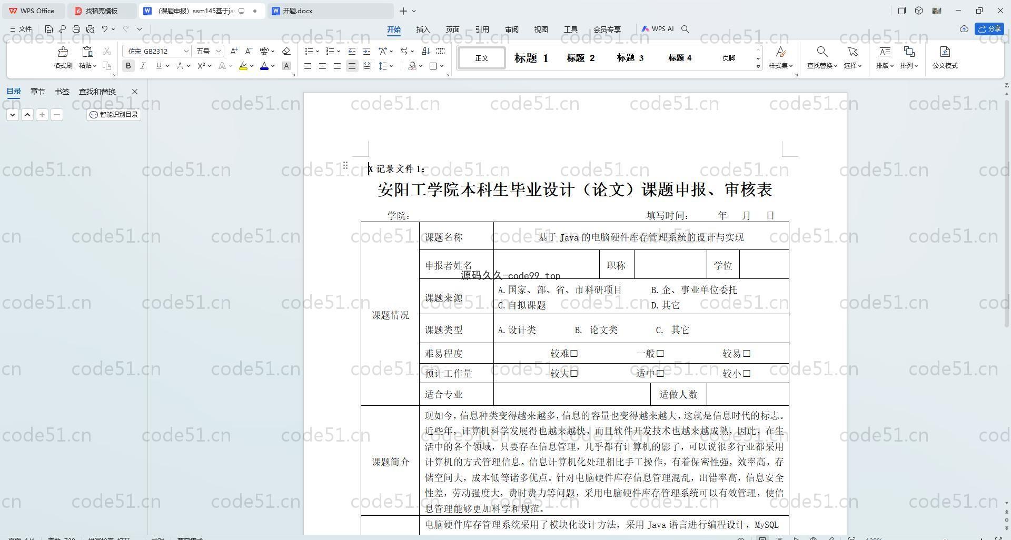
Task: Click the sort A-Z icon
Action: (x=425, y=51)
